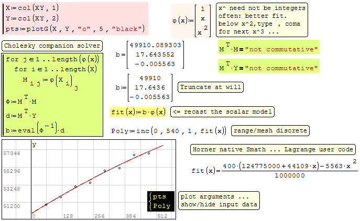The width and height of the screenshot is (360, 221).
Task: Click the pts:=plotG expression
Action: pos(73,28)
